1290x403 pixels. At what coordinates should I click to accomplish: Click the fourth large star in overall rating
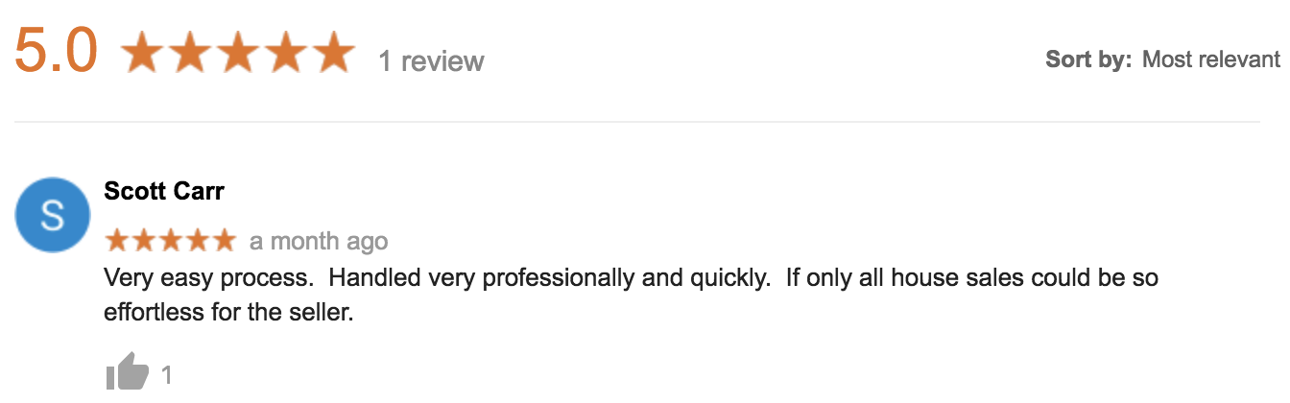[286, 52]
